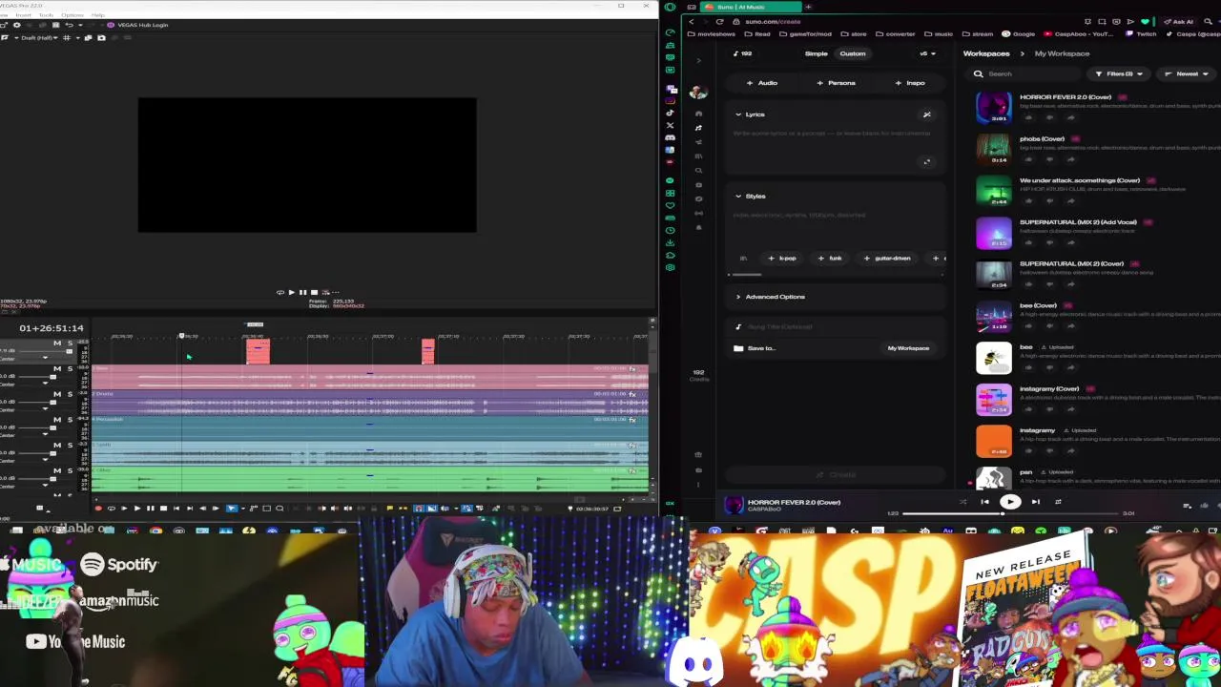Click the Suno player shuffle icon
This screenshot has height=687, width=1221.
point(962,502)
